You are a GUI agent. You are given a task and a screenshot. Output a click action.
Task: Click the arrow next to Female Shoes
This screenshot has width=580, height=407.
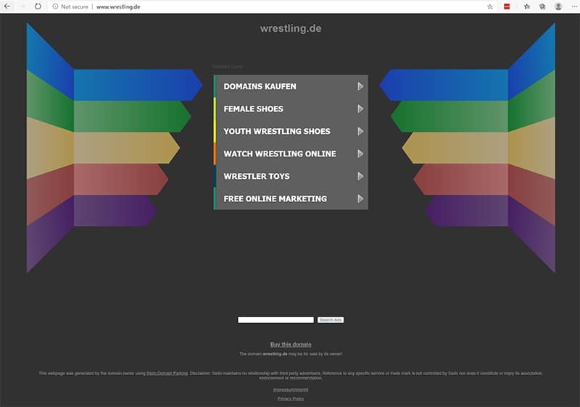click(x=360, y=109)
